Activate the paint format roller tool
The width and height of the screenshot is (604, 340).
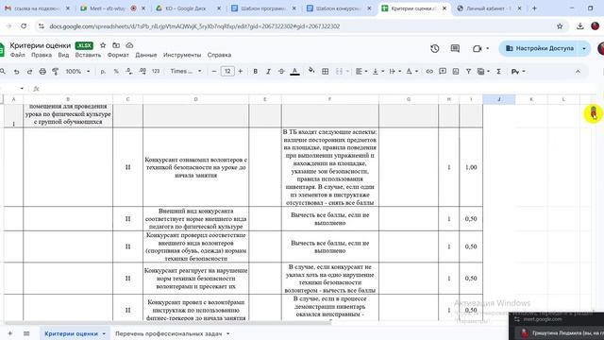56,72
